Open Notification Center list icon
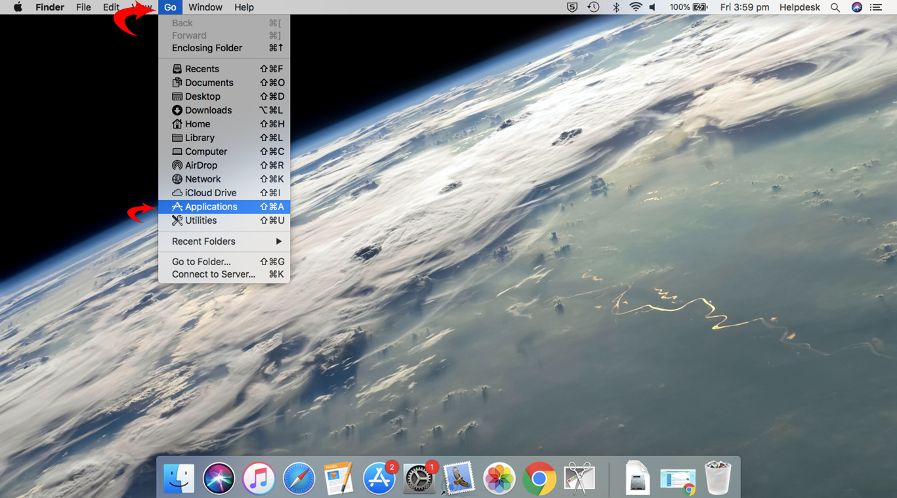Image resolution: width=897 pixels, height=498 pixels. 876,7
